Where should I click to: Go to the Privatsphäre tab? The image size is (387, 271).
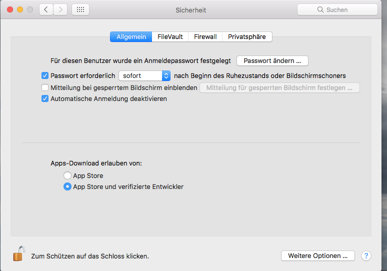(247, 36)
